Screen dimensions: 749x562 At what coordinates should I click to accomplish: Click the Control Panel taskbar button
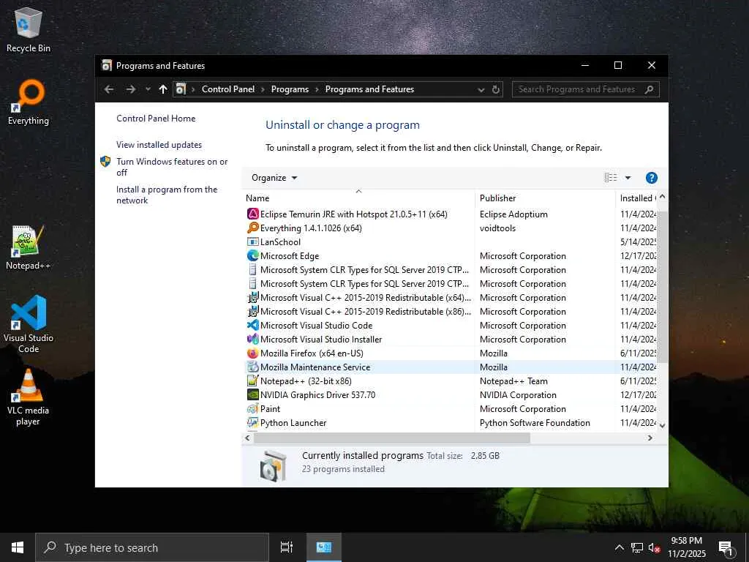(x=324, y=547)
